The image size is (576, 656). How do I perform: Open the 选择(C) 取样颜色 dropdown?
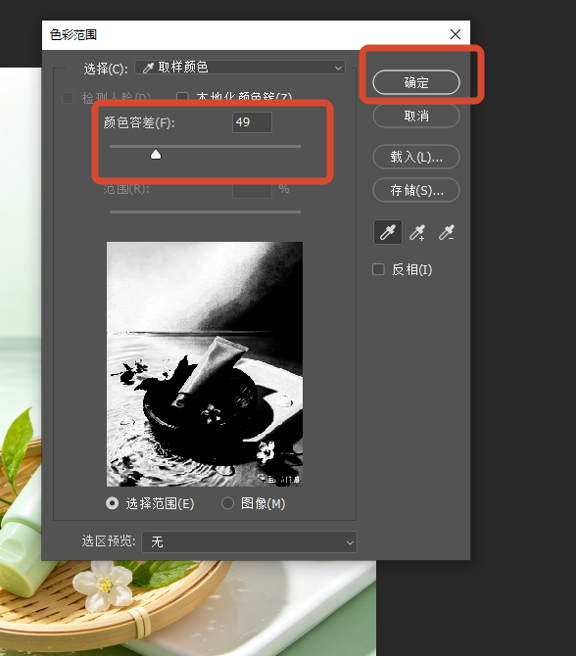point(240,68)
